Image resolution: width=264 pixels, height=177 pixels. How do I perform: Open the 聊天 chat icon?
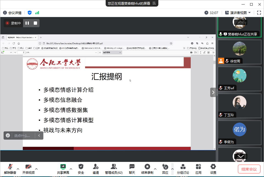tap(132, 167)
